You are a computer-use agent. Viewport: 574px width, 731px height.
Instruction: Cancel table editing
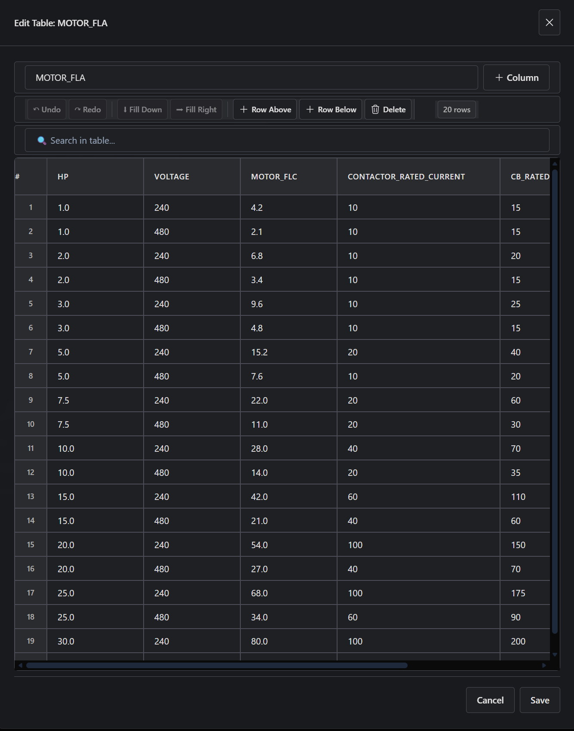[x=490, y=700]
